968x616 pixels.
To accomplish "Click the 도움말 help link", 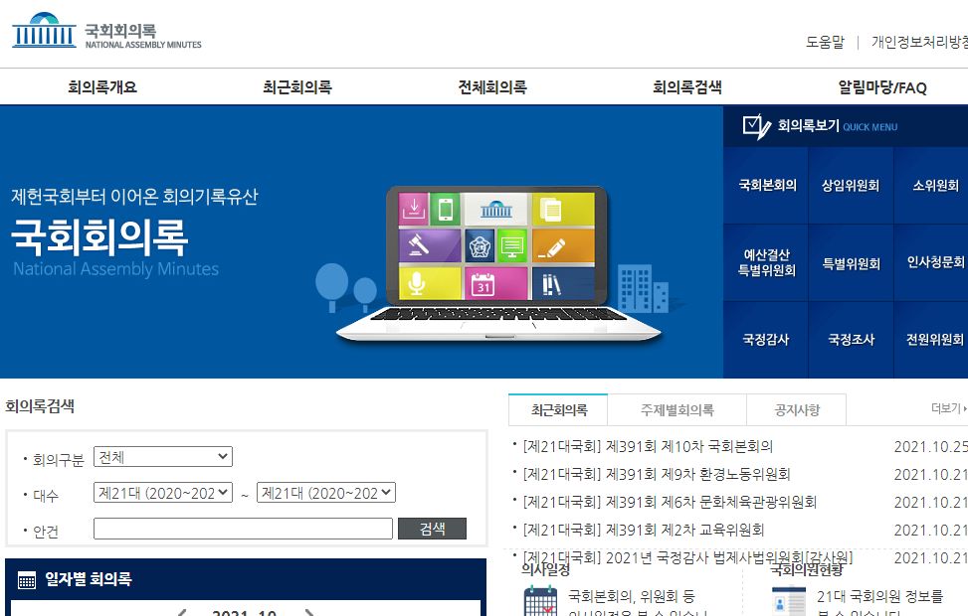I will click(825, 42).
